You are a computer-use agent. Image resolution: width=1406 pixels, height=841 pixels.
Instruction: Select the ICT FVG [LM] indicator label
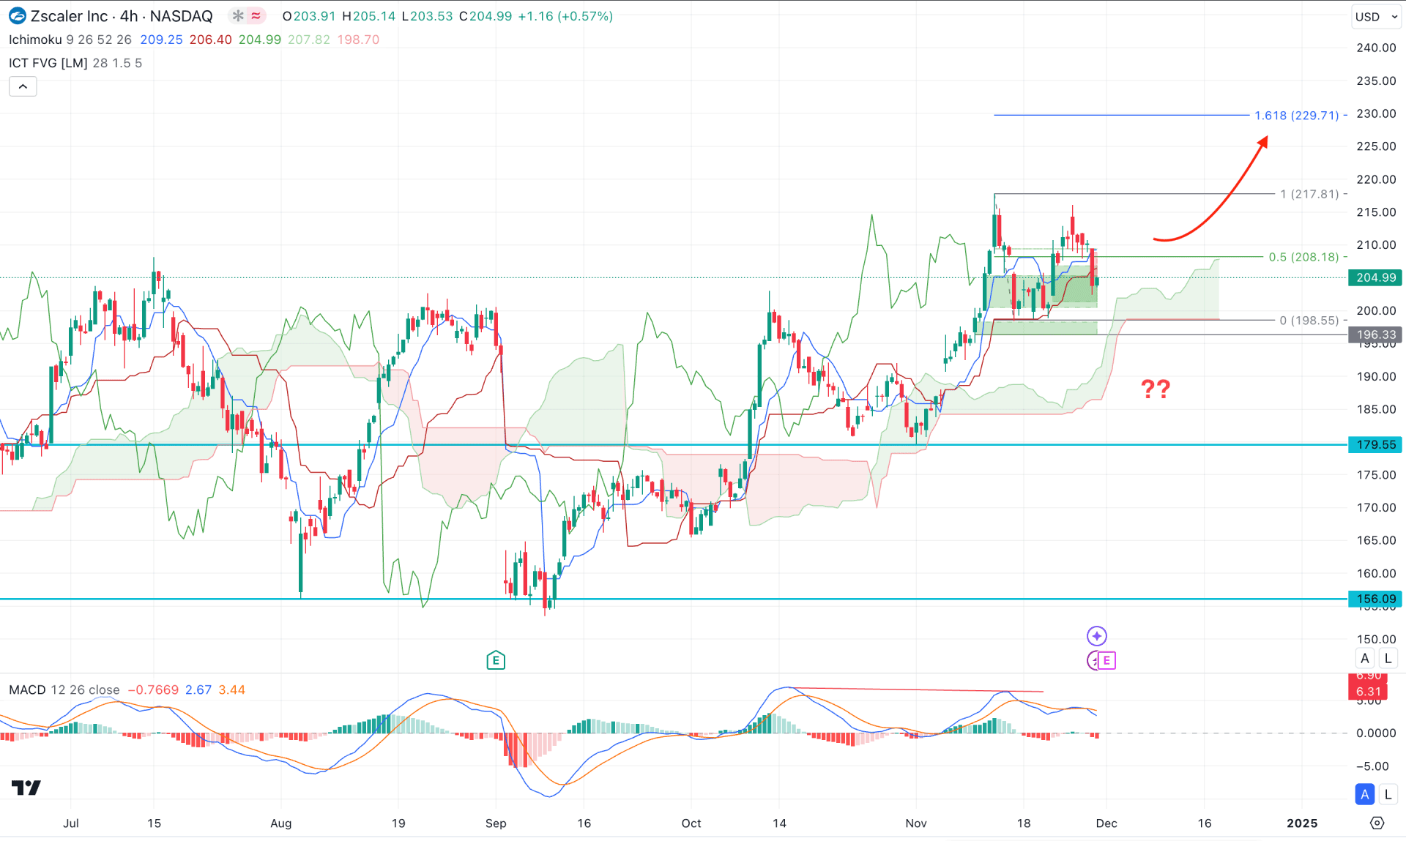click(x=48, y=63)
